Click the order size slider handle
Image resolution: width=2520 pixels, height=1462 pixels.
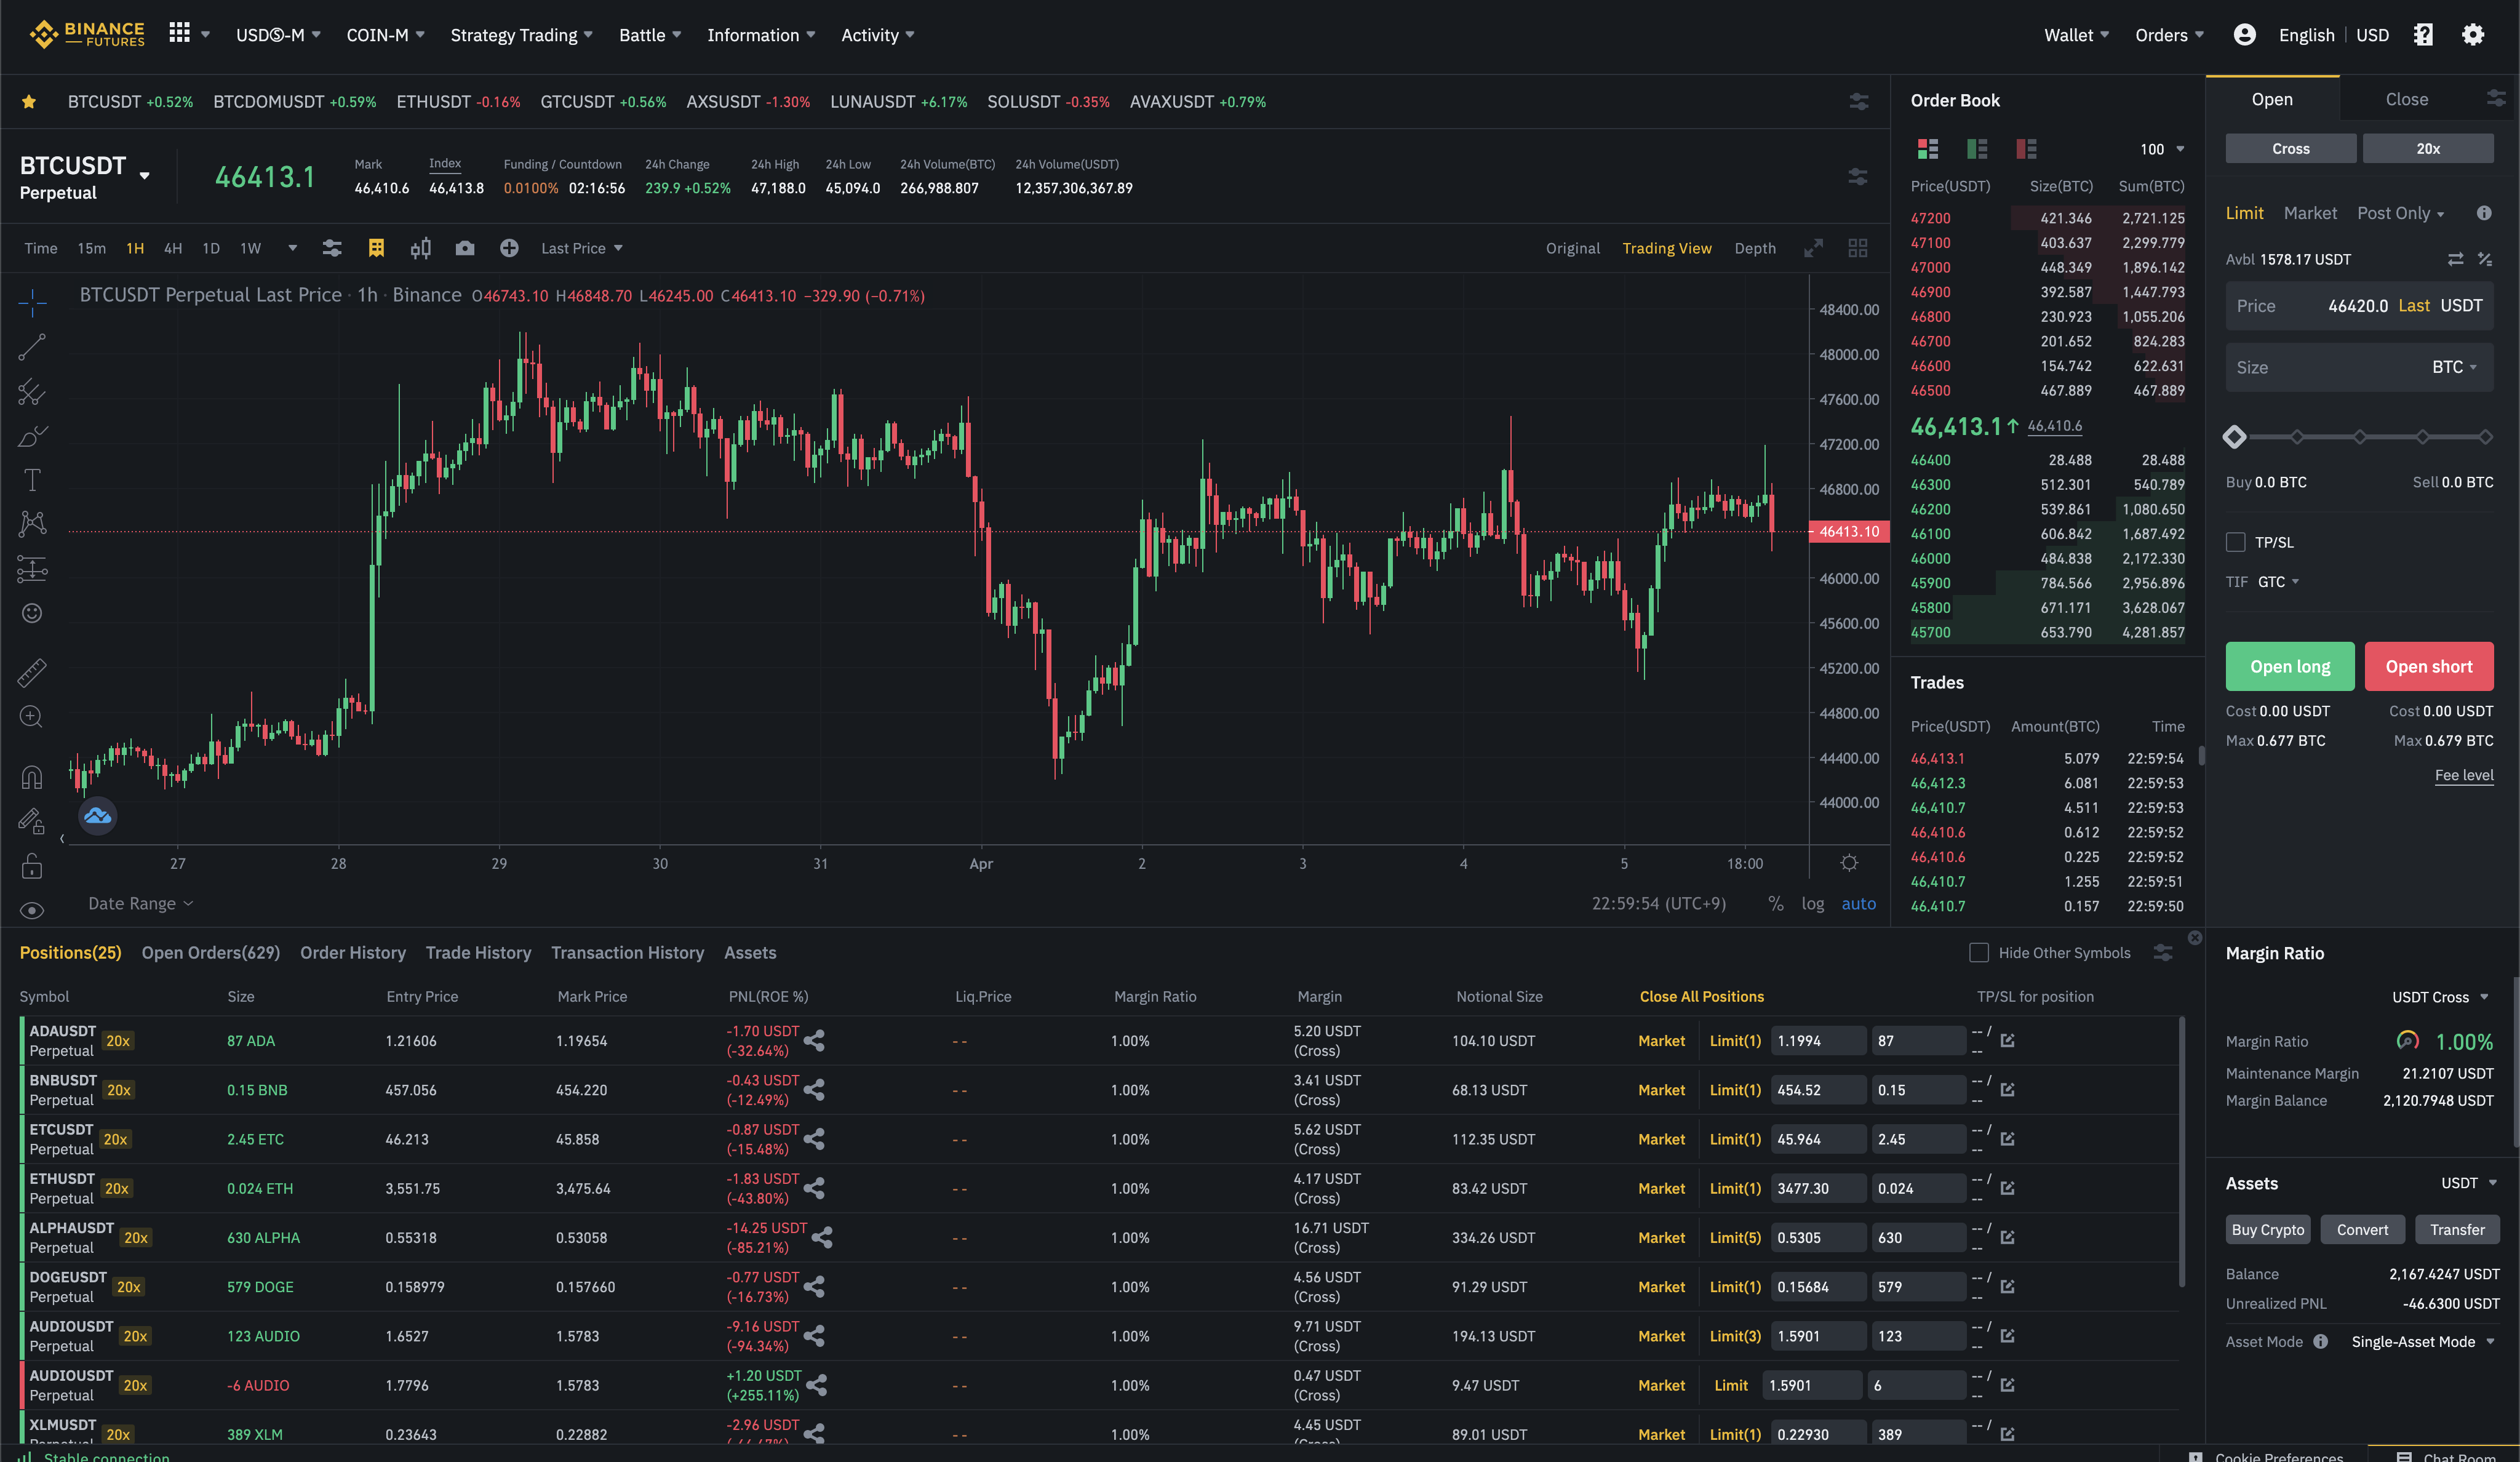point(2235,437)
